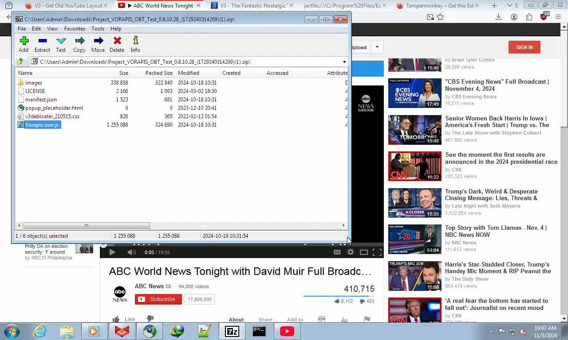Open CNN first results announced video
Image resolution: width=568 pixels, height=340 pixels.
[501, 158]
